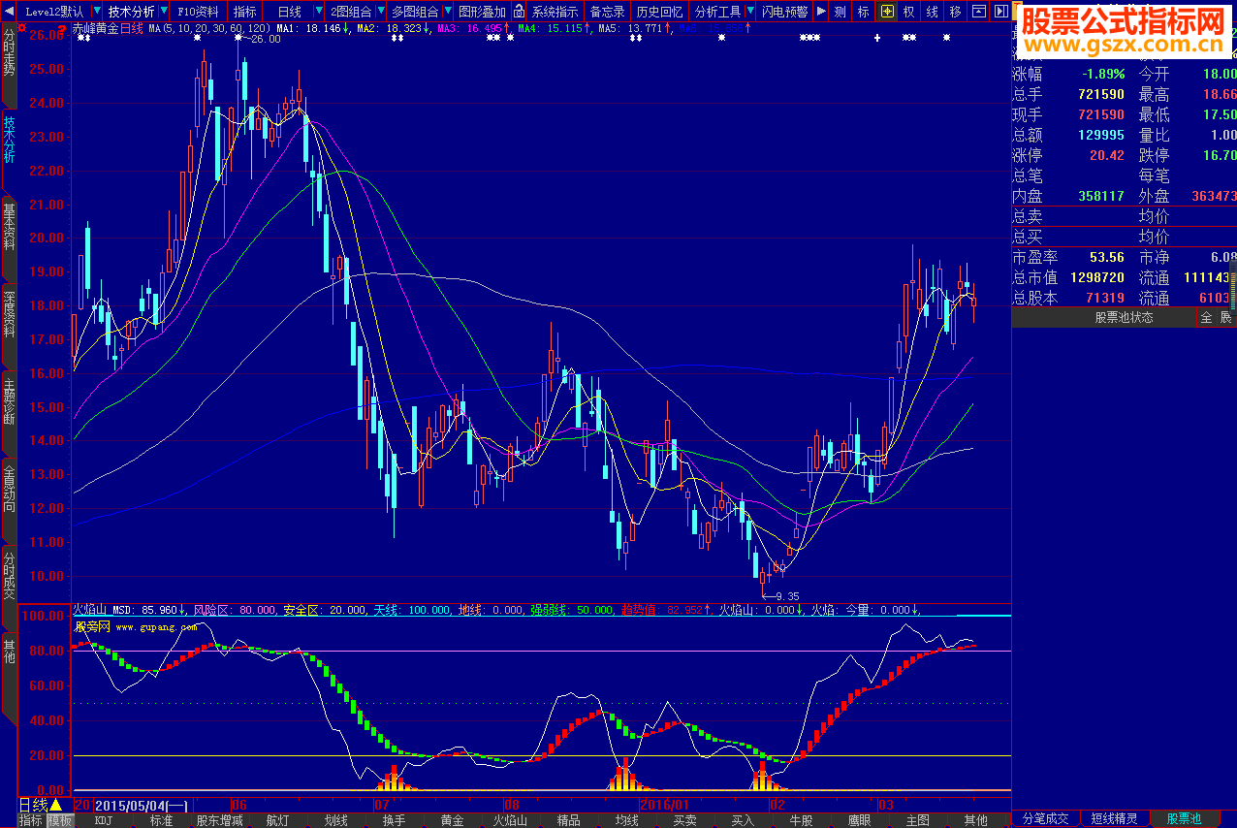Toggle the yellow crosshair cursor tool
Screen dimensions: 1237x828
pyautogui.click(x=887, y=12)
